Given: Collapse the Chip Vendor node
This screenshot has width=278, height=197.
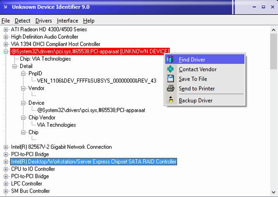Looking at the screenshot, I should click(x=23, y=118).
